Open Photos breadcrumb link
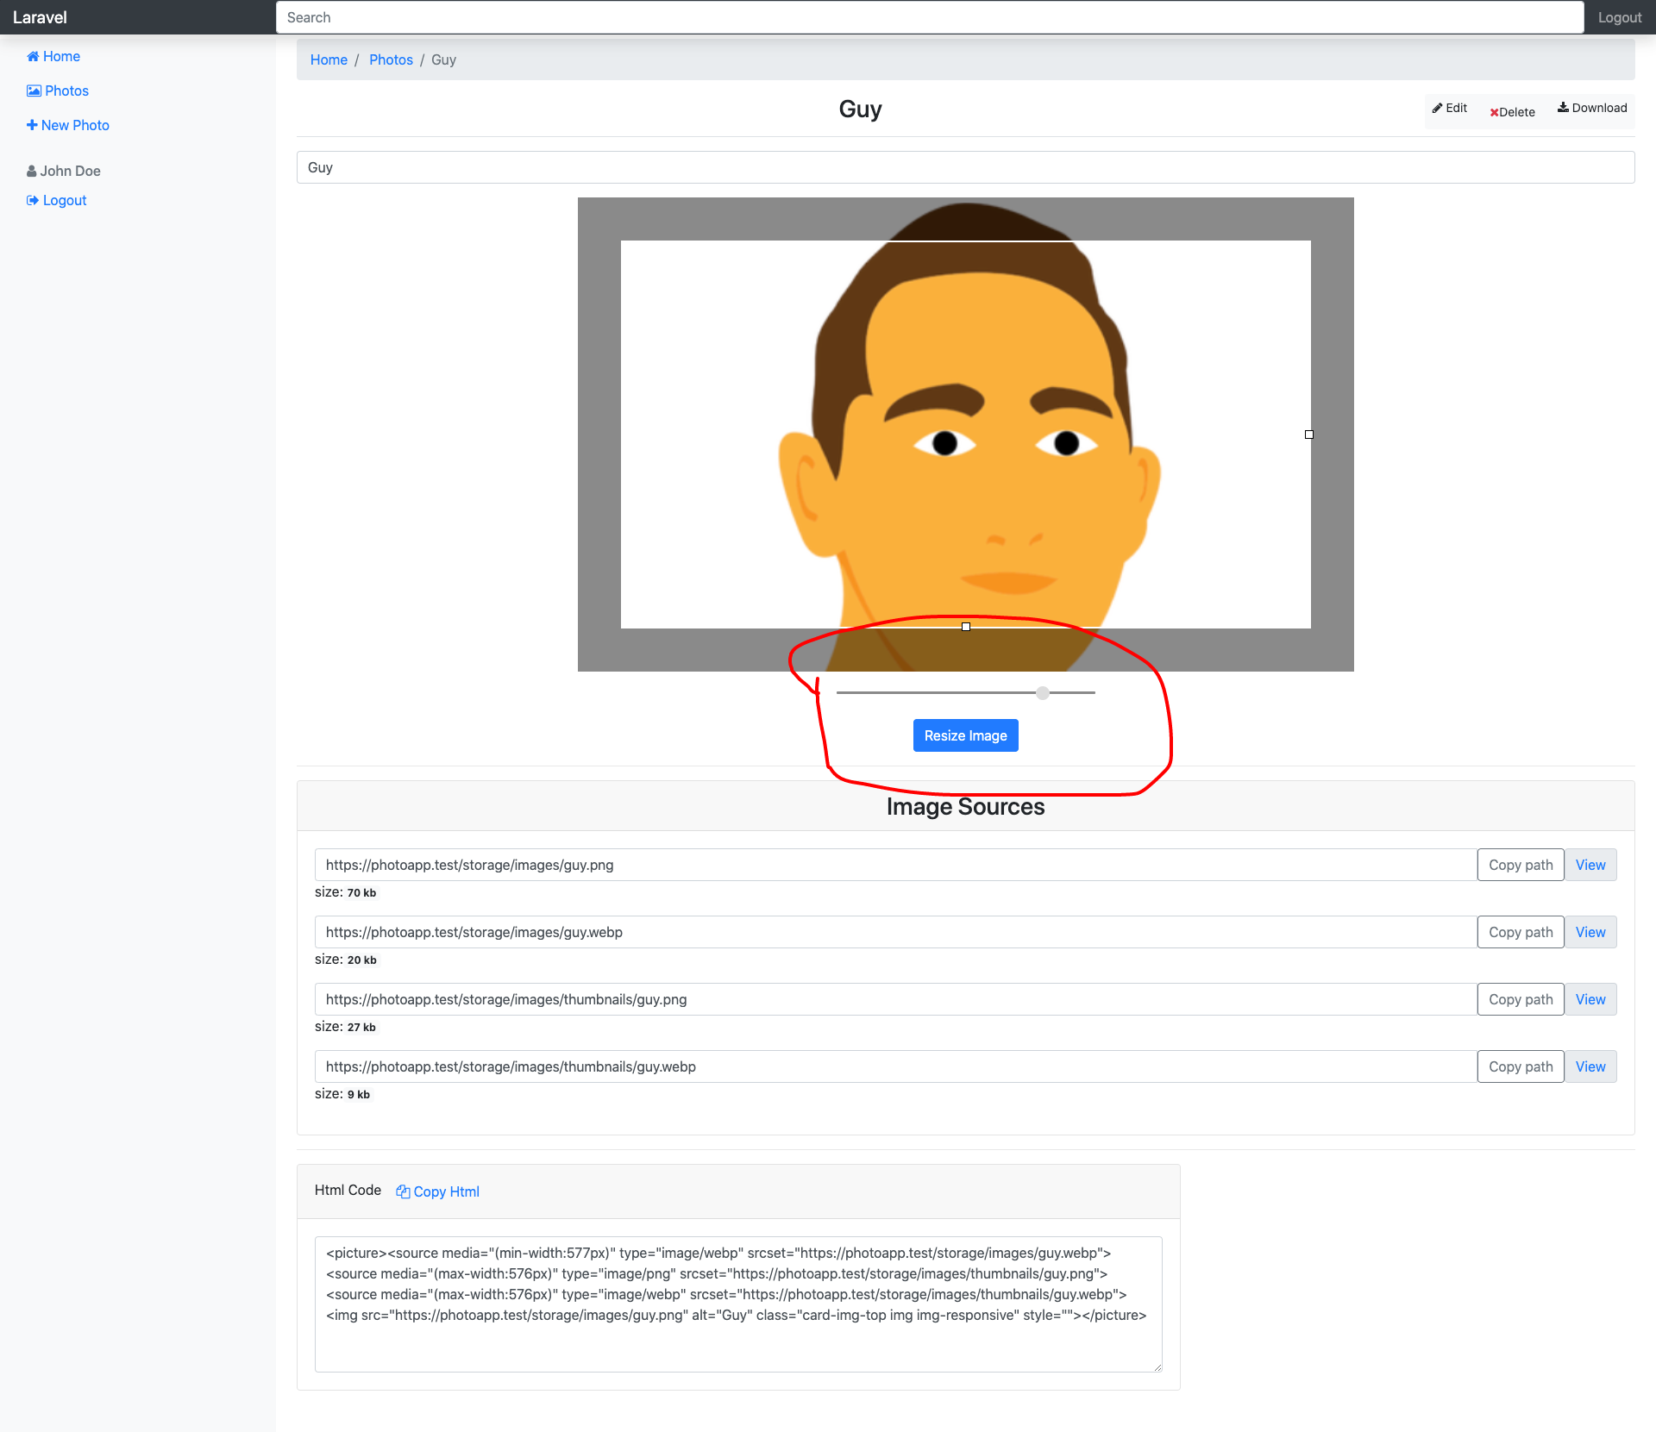Image resolution: width=1656 pixels, height=1432 pixels. tap(391, 60)
